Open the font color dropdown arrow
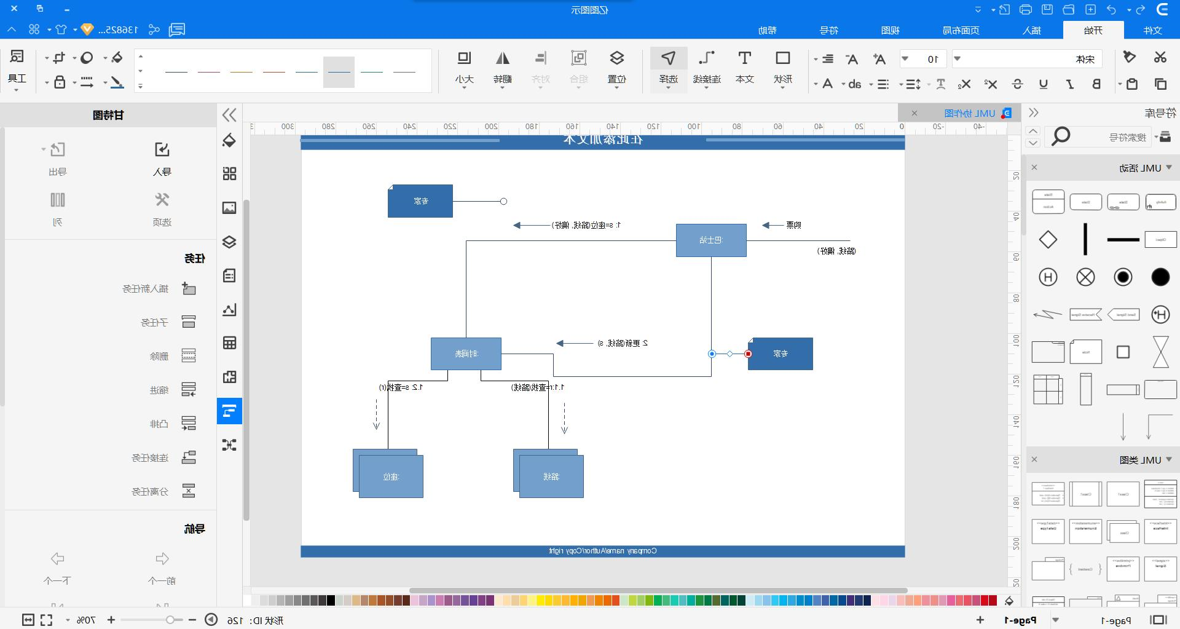The width and height of the screenshot is (1180, 629). pos(816,84)
